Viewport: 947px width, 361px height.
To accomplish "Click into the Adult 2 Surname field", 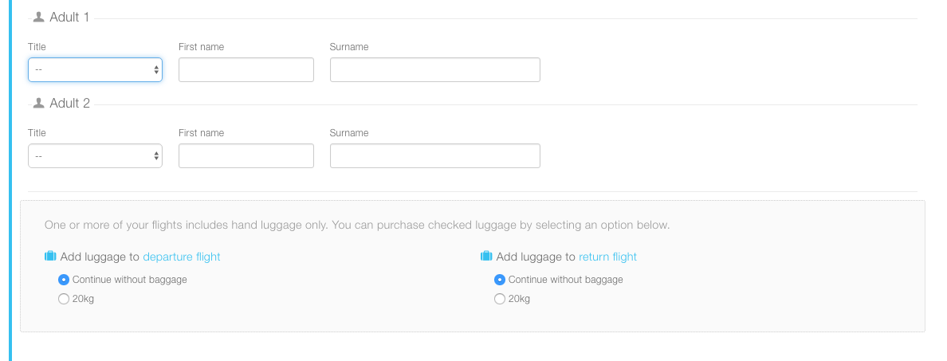I will pos(434,156).
